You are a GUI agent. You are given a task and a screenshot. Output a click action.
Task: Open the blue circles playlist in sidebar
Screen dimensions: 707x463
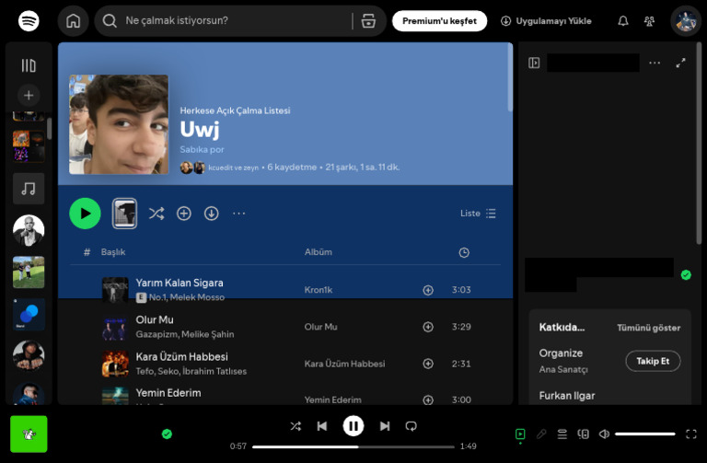[x=29, y=314]
